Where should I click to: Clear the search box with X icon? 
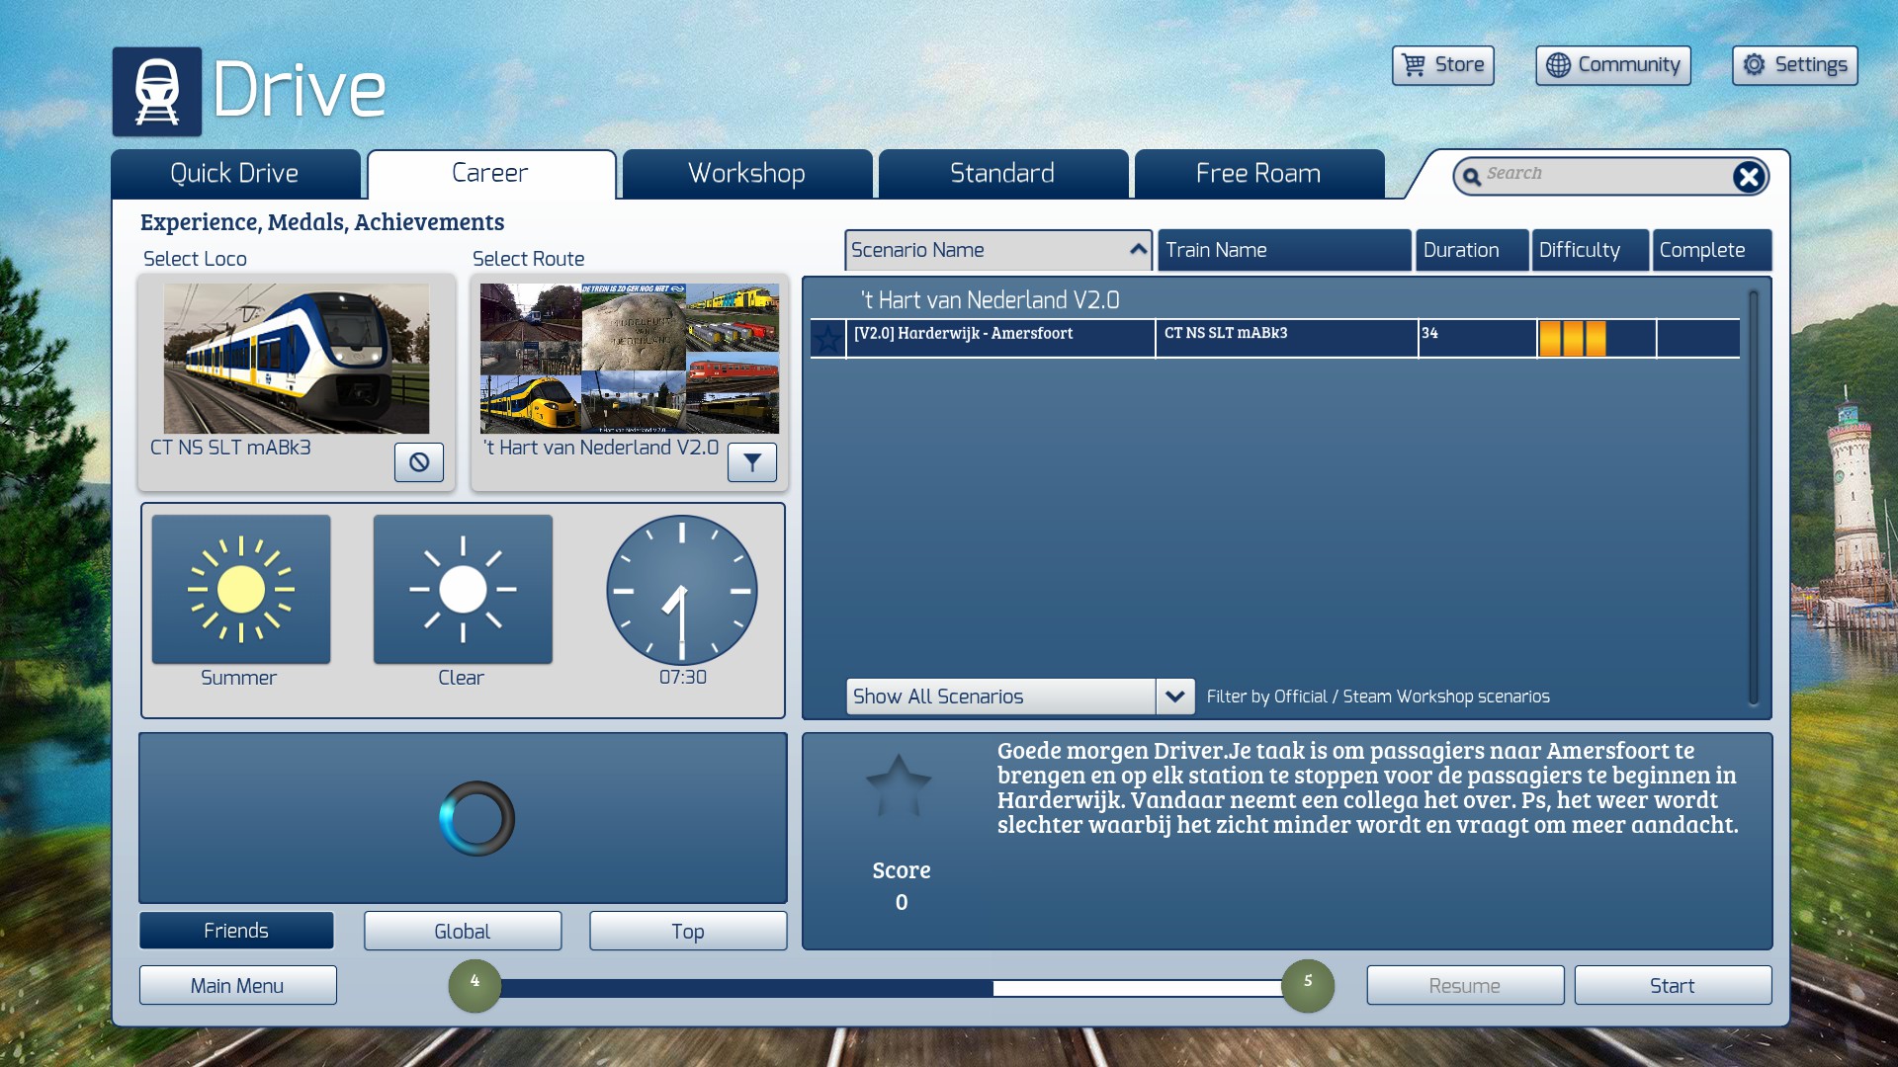point(1748,177)
